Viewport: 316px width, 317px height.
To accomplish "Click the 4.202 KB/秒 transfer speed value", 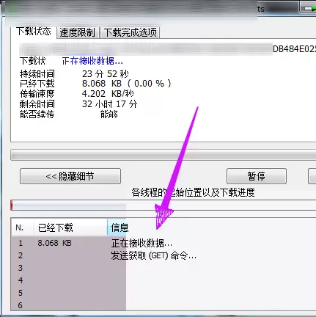I will [108, 94].
